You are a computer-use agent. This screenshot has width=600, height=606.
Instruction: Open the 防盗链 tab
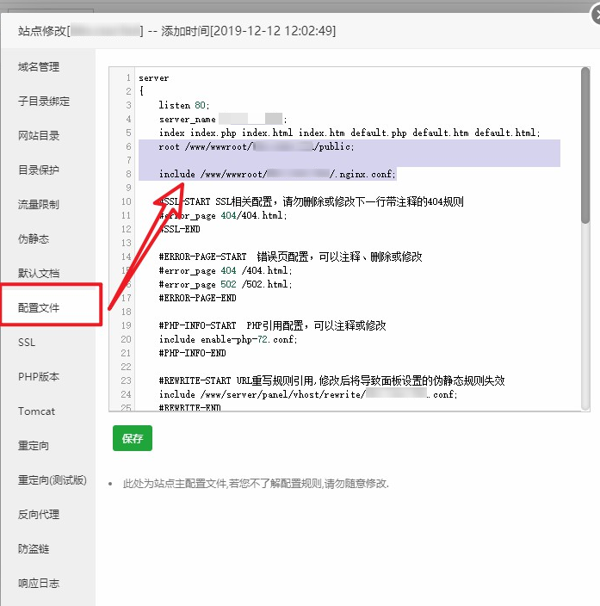[x=34, y=549]
